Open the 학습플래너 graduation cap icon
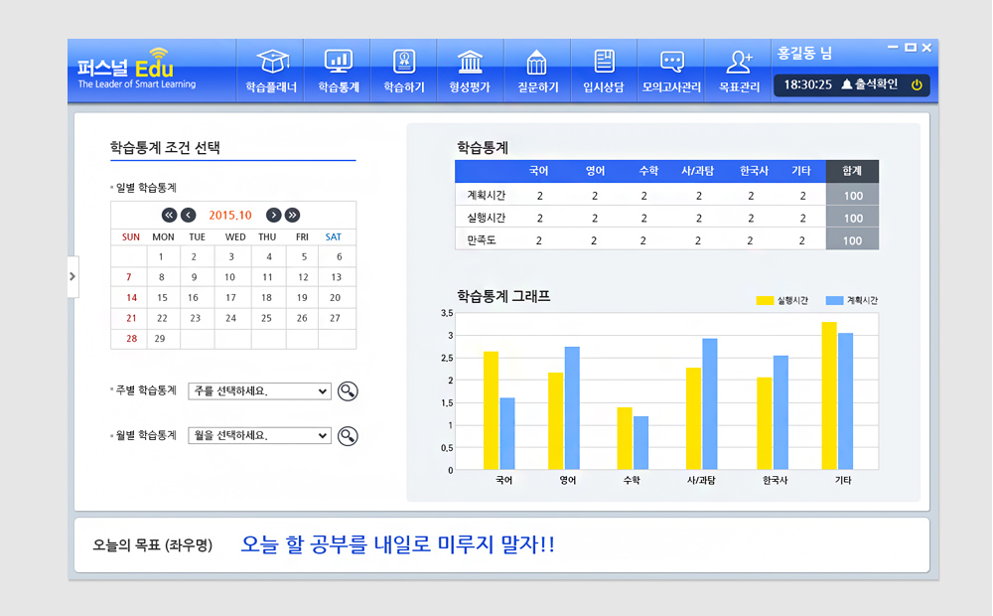 point(272,62)
